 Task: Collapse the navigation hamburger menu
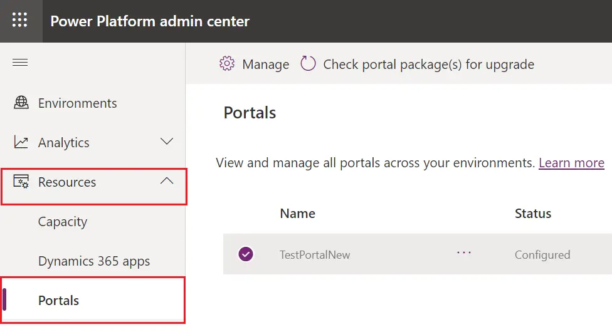pyautogui.click(x=20, y=63)
